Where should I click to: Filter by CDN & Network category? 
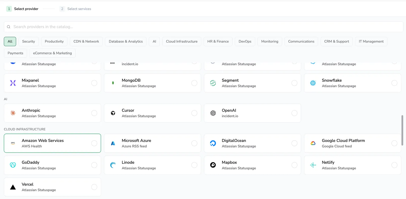86,42
